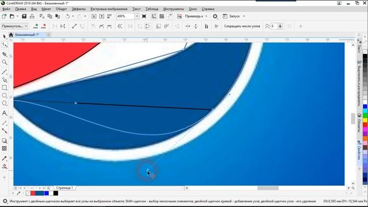Open the 'Макет' menu
The image size is (368, 207).
click(46, 9)
